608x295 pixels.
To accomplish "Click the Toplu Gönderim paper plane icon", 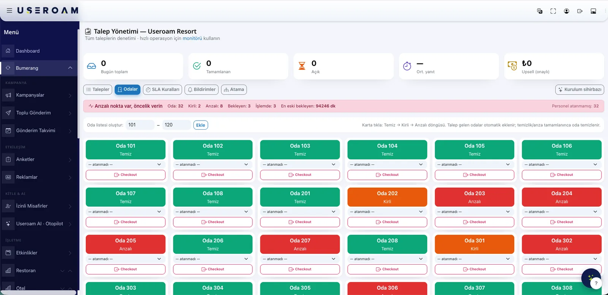I will (8, 113).
